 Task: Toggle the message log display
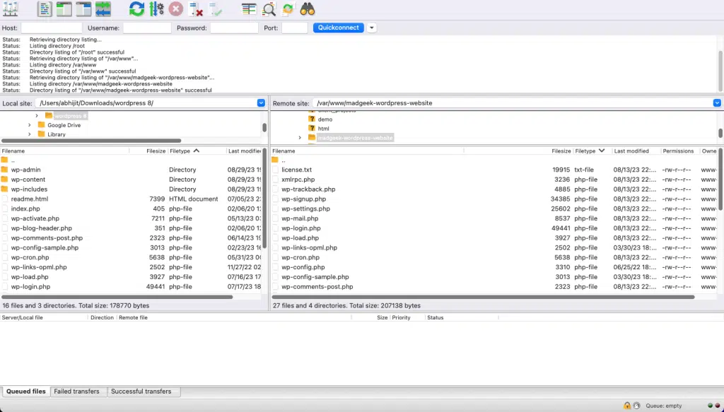tap(45, 9)
